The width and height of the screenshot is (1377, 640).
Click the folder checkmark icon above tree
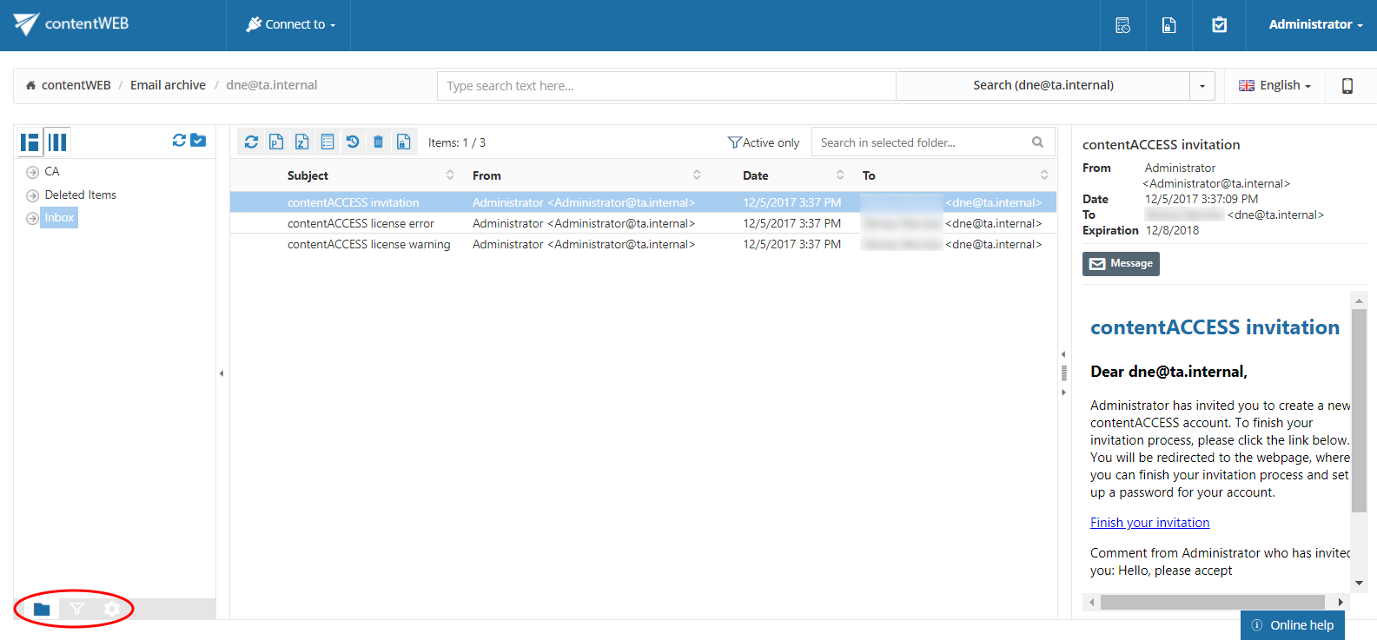coord(198,140)
